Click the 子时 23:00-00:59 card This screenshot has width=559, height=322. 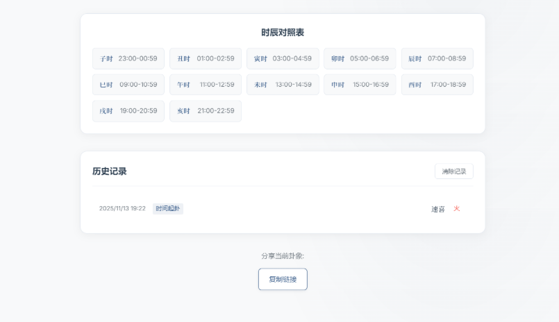[x=128, y=58]
